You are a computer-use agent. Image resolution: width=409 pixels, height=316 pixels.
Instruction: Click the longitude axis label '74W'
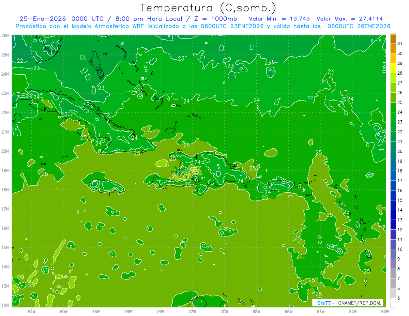point(160,311)
